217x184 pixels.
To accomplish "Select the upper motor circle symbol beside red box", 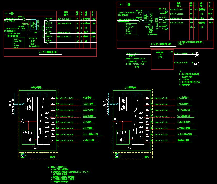I will pos(197,55).
